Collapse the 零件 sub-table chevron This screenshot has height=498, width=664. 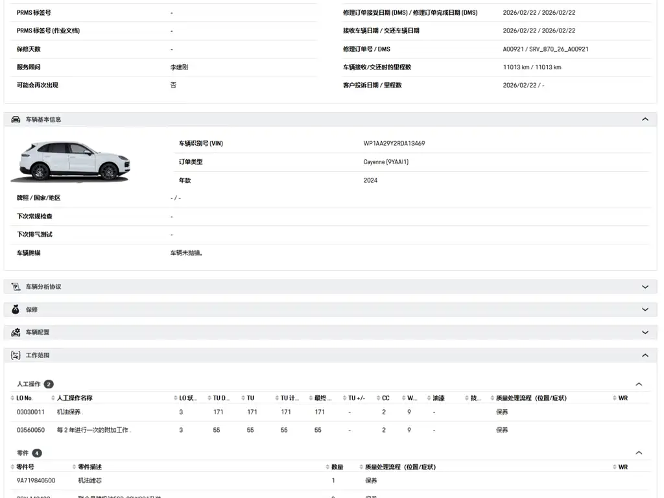point(639,453)
